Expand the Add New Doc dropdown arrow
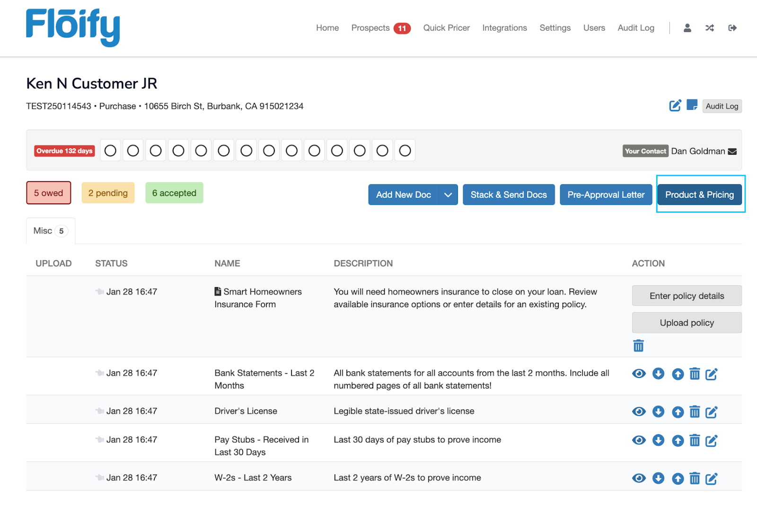This screenshot has width=757, height=510. point(448,195)
